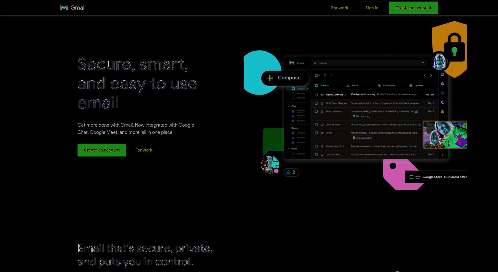Collapse the Rooms section arrow
This screenshot has width=498, height=272.
pyautogui.click(x=288, y=128)
